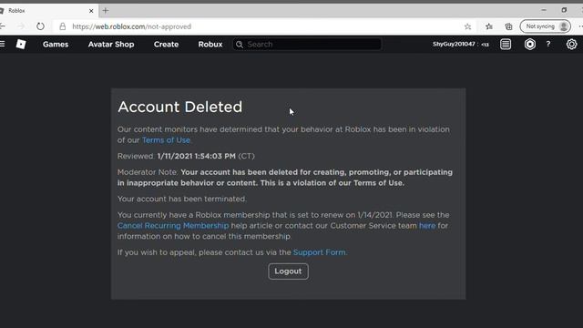583x328 pixels.
Task: Click the help question mark icon
Action: coord(548,45)
